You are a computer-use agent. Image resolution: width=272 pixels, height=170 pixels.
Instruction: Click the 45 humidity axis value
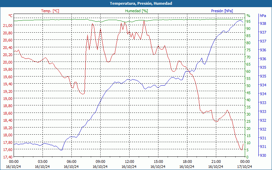(x=249, y=93)
